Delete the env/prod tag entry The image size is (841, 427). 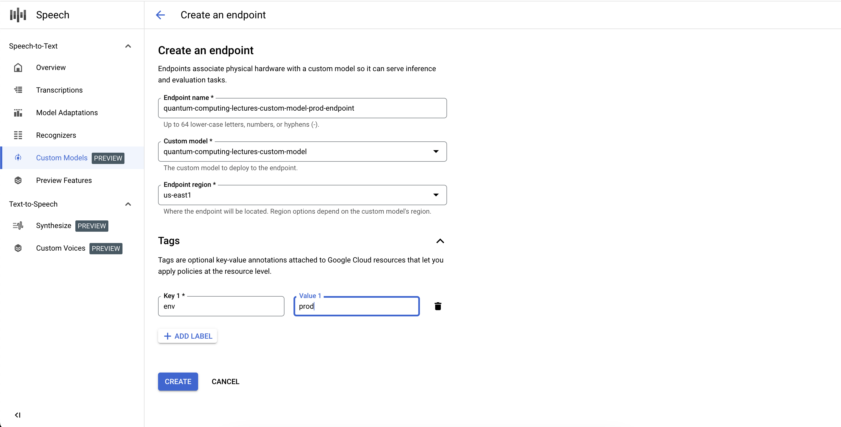438,306
